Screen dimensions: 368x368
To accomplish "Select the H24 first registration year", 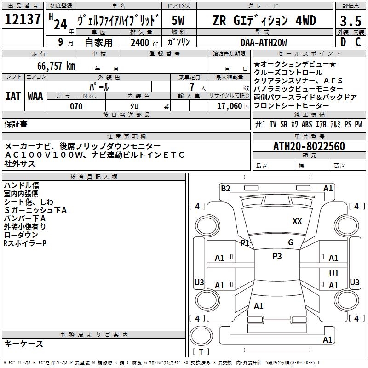I will [x=58, y=22].
